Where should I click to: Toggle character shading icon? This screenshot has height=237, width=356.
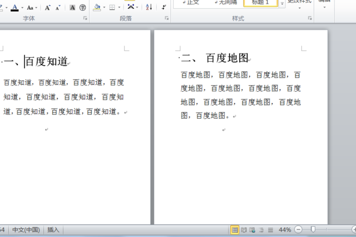tap(72, 8)
